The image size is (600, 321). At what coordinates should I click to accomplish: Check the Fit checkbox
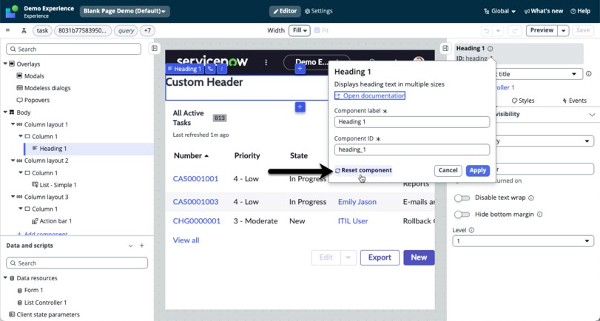pyautogui.click(x=317, y=30)
